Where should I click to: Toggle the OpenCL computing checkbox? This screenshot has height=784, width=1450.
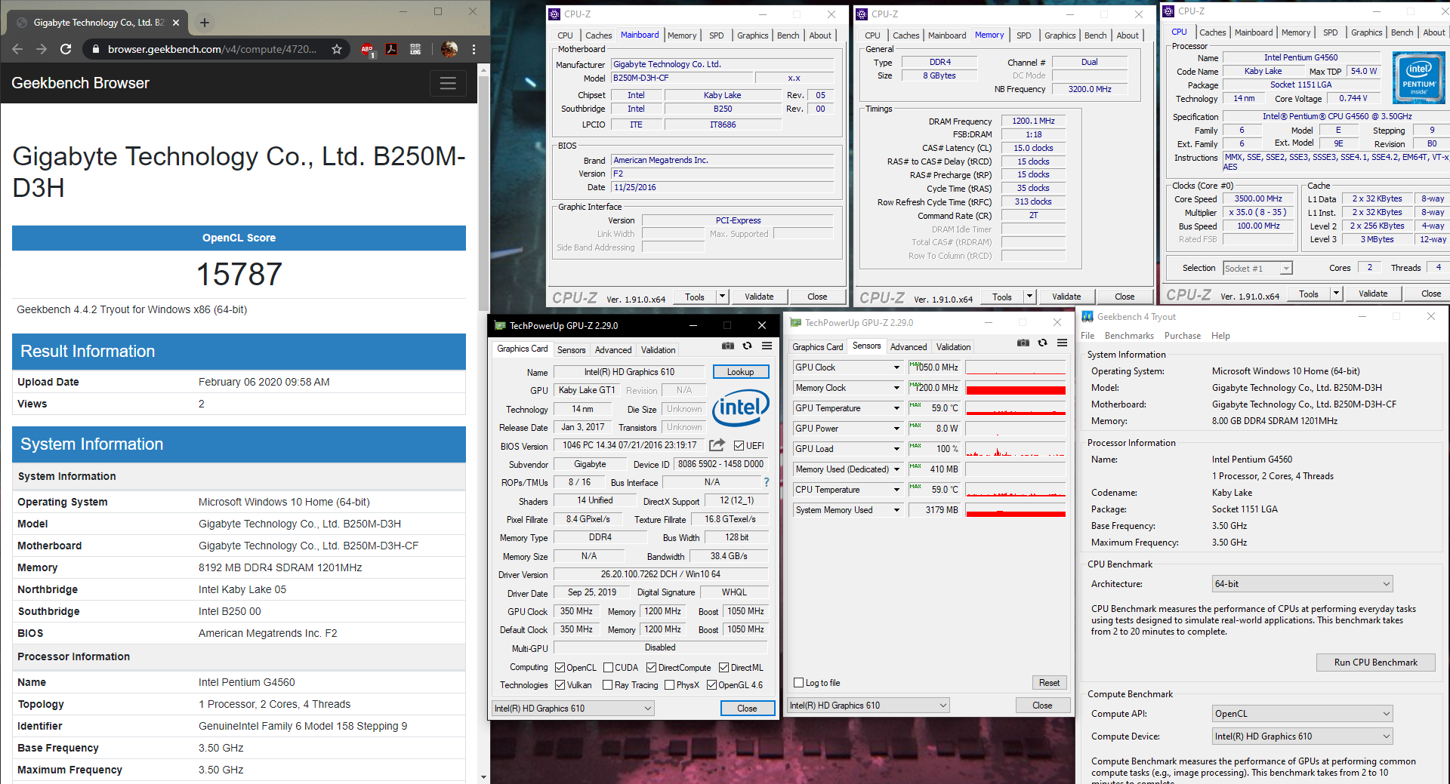point(560,668)
